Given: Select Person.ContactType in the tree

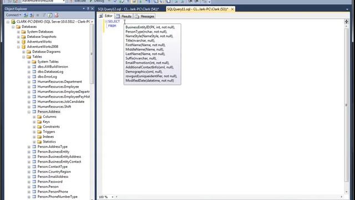Looking at the screenshot, I should coord(53,167).
